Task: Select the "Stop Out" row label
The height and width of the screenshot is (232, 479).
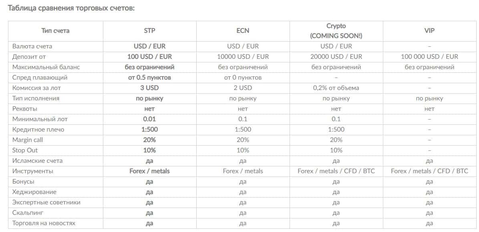Action: (x=26, y=150)
